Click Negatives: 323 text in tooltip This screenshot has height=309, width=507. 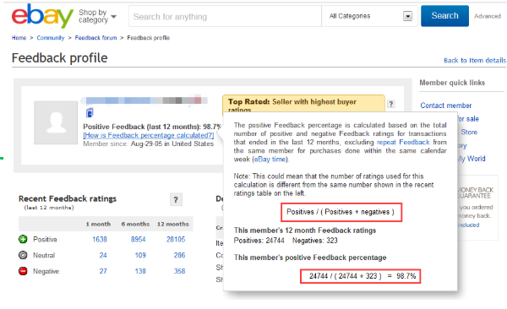tap(315, 241)
